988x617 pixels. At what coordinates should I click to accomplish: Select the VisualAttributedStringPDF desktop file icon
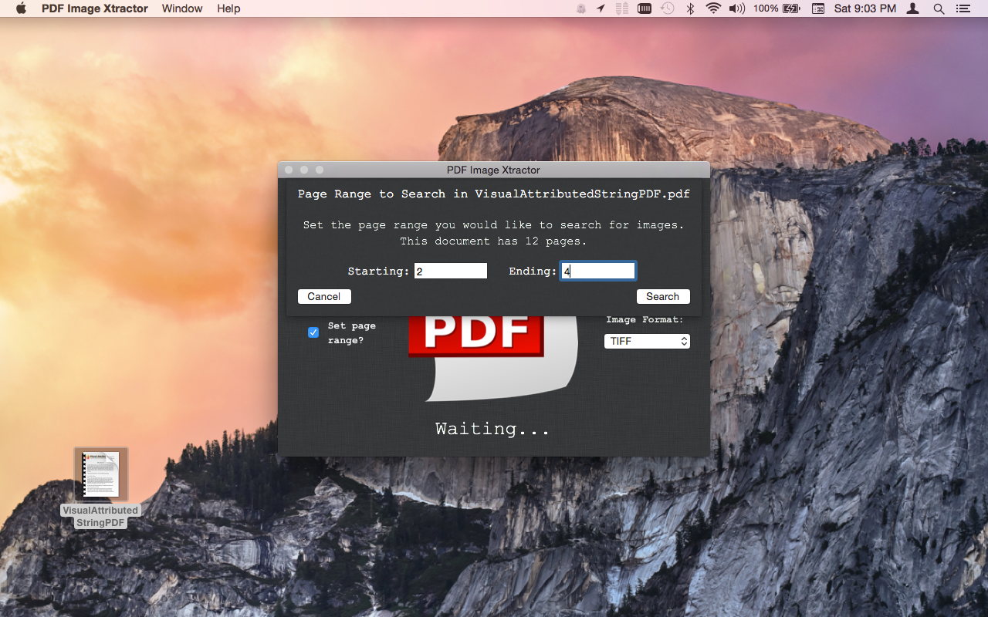pos(101,474)
